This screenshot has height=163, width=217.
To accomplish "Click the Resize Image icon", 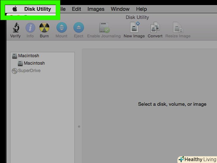I will (x=178, y=27).
